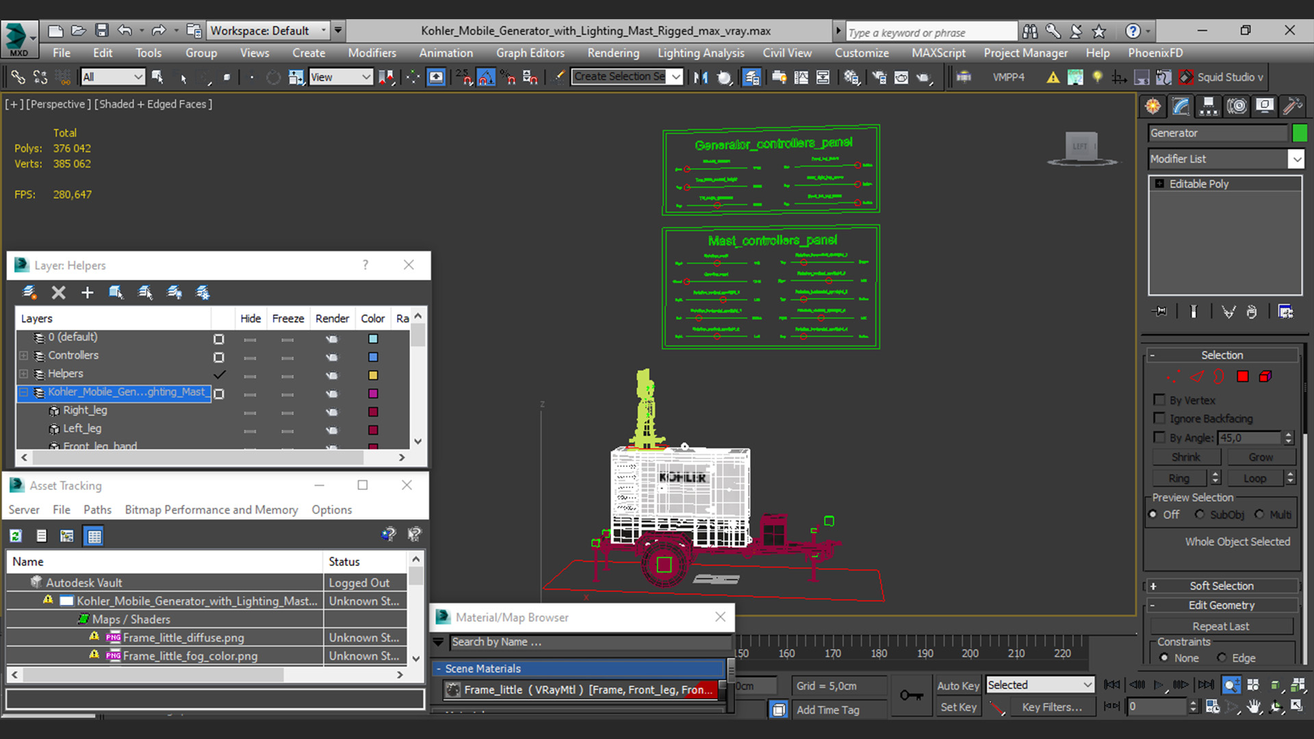Click the Refresh icon in Asset Tracking

[x=16, y=536]
